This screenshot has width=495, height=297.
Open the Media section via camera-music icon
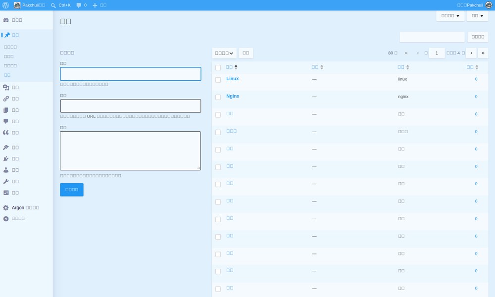(6, 88)
